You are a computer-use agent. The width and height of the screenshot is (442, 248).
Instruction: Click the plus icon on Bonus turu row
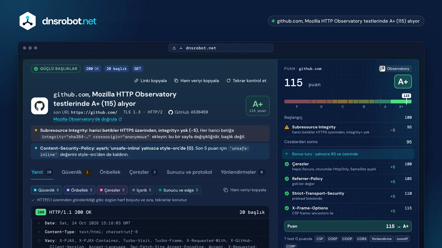[286, 154]
